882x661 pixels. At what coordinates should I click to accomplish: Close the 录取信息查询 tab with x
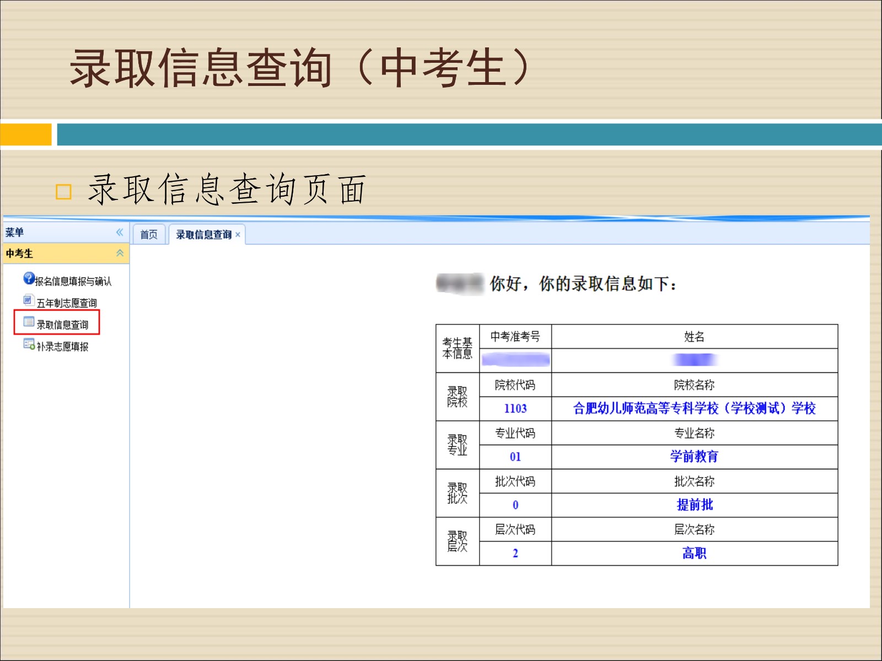(238, 235)
